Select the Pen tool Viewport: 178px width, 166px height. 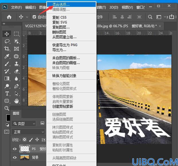[x=17, y=86]
